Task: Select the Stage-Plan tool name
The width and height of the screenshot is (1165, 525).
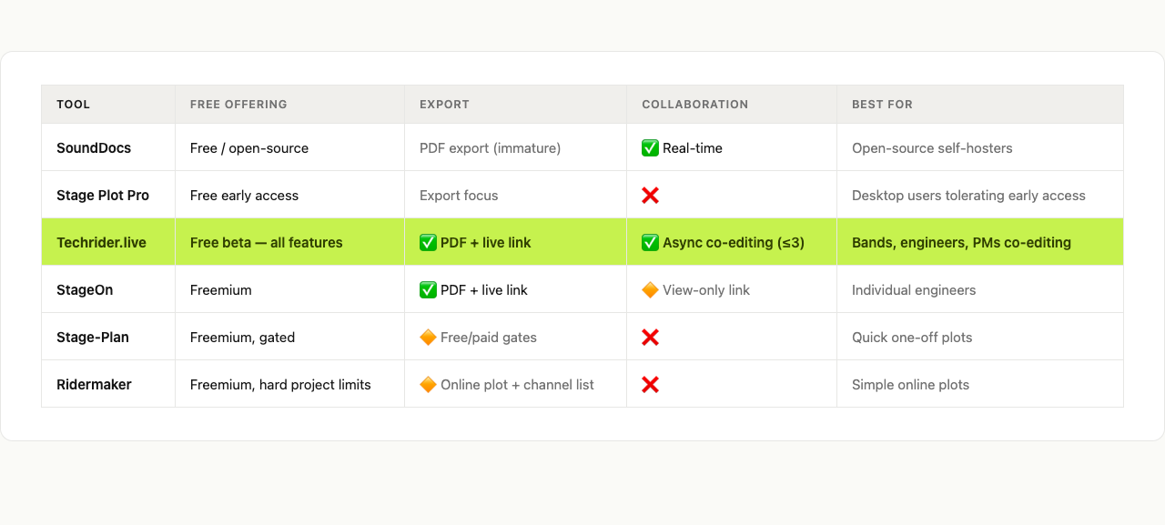Action: (x=93, y=338)
